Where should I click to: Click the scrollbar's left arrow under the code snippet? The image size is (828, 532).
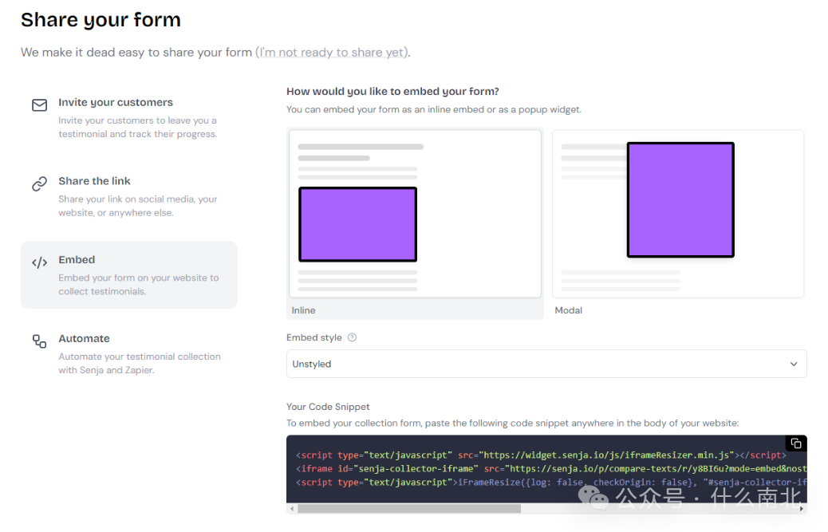[292, 509]
